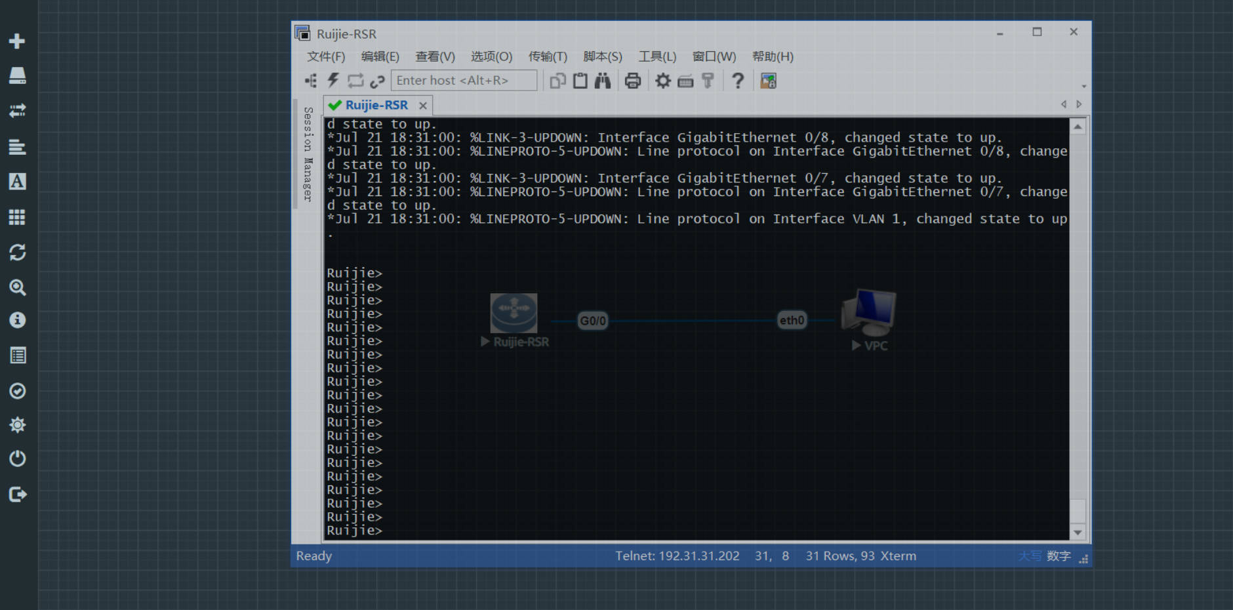Click the Refresh topology icon in sidebar
The height and width of the screenshot is (610, 1233).
point(17,253)
